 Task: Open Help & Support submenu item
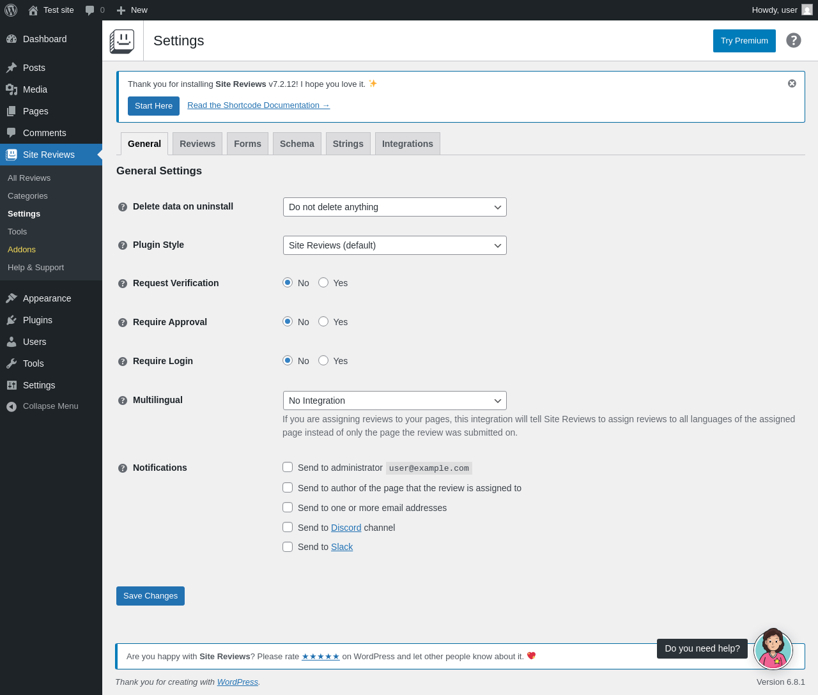pyautogui.click(x=36, y=268)
